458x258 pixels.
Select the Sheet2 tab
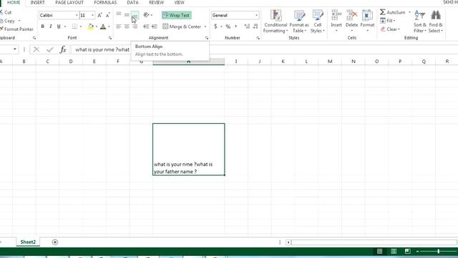[x=28, y=242]
